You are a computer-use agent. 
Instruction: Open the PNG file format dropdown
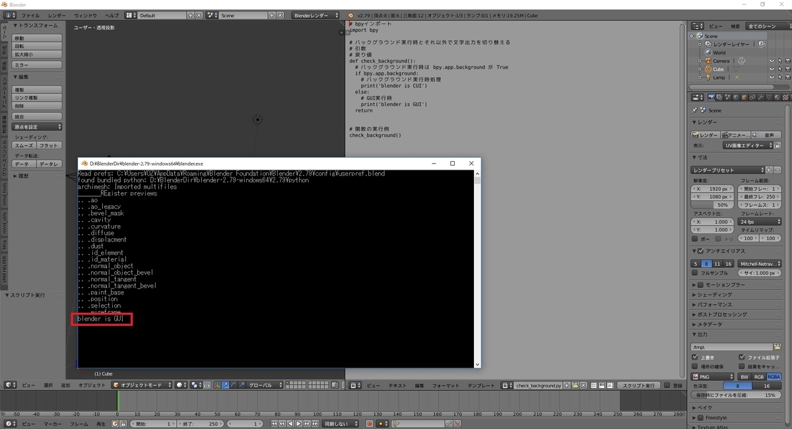[712, 376]
